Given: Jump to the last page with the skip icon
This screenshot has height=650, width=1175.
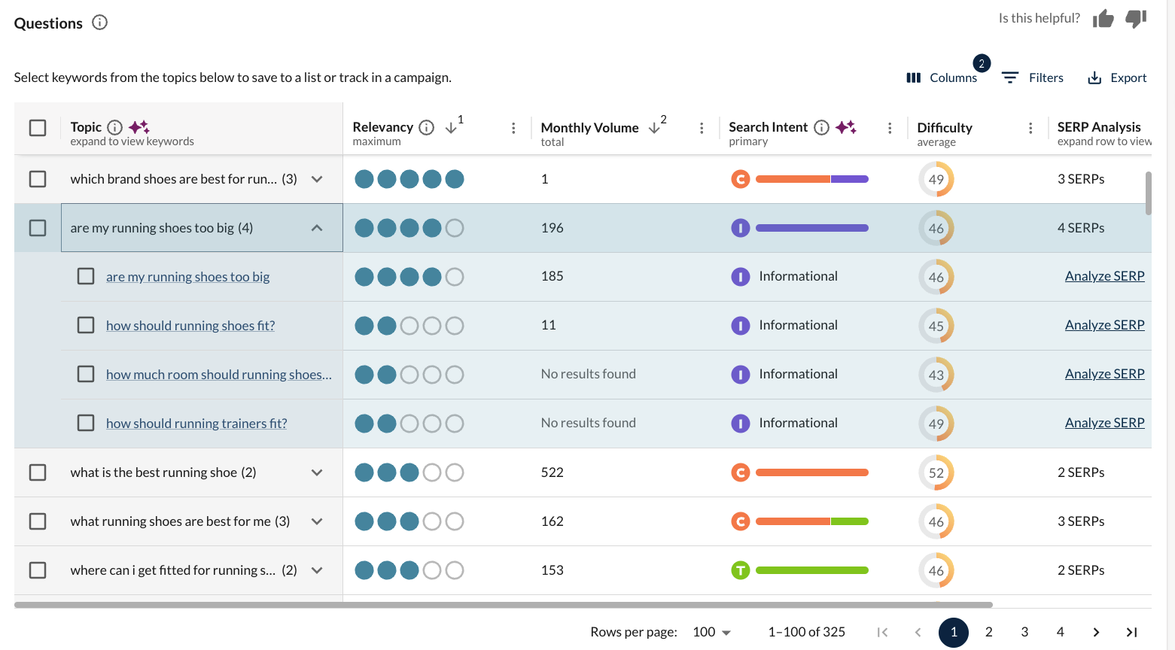Looking at the screenshot, I should [x=1131, y=632].
